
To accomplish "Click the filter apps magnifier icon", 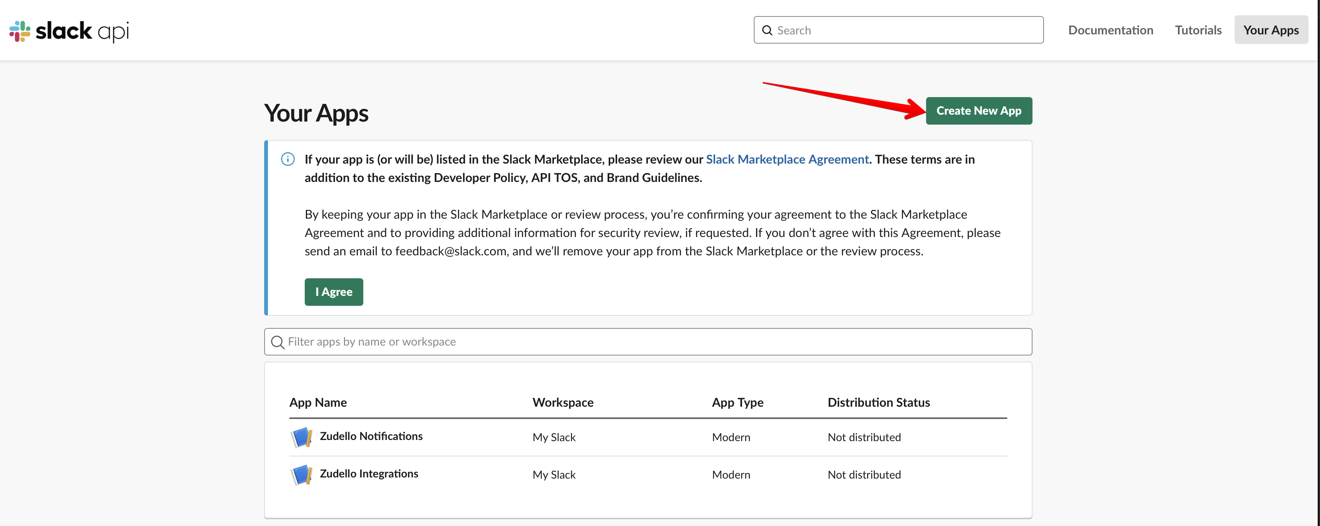I will (x=277, y=342).
